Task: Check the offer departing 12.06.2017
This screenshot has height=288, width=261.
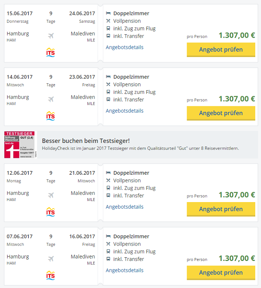Action: [x=221, y=209]
